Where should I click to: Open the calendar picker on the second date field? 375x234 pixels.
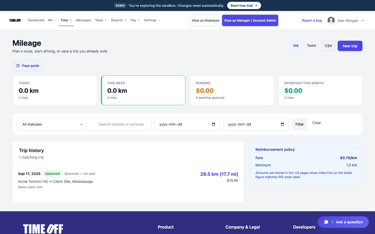coord(282,124)
